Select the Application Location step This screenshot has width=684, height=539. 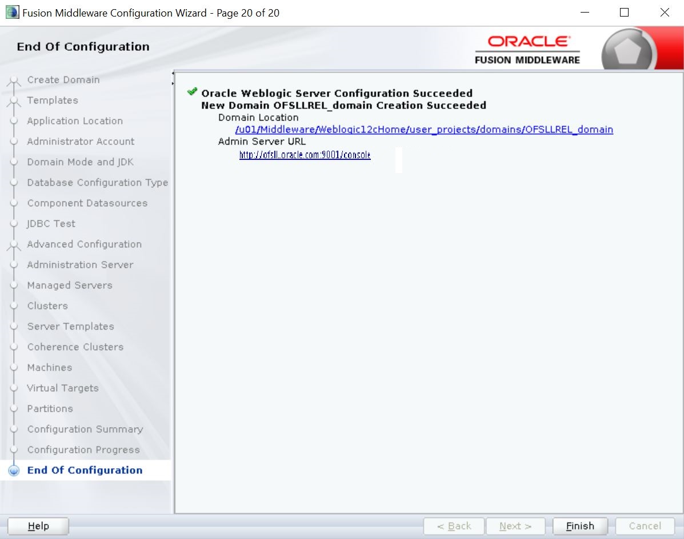(x=75, y=120)
